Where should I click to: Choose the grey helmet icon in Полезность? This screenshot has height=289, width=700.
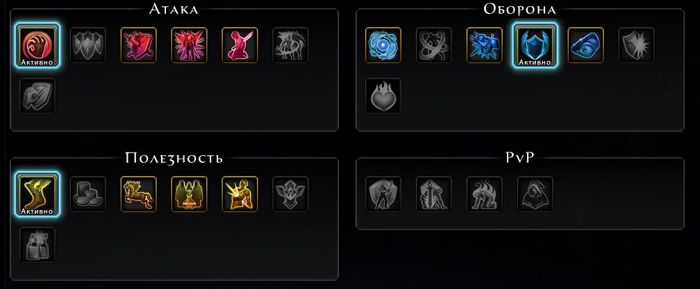tap(37, 245)
